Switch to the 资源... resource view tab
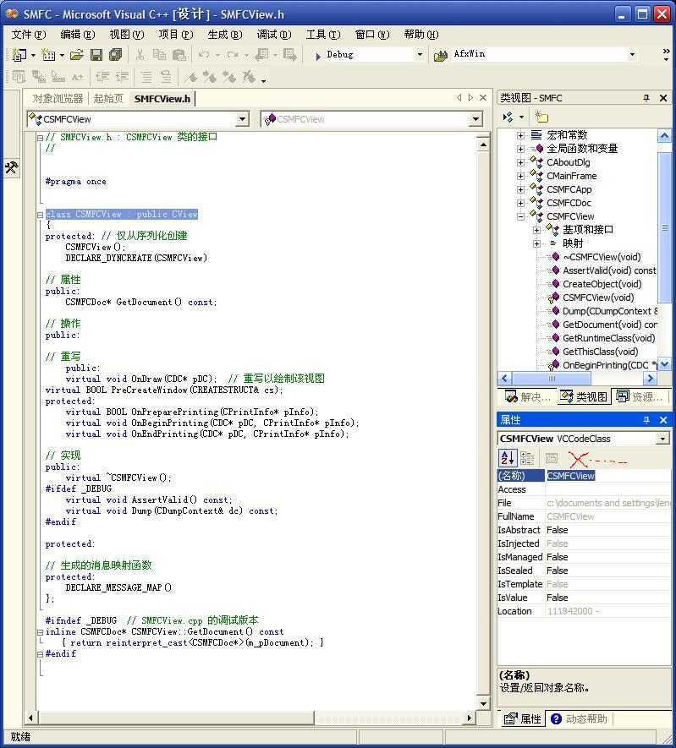This screenshot has height=748, width=676. pyautogui.click(x=640, y=397)
